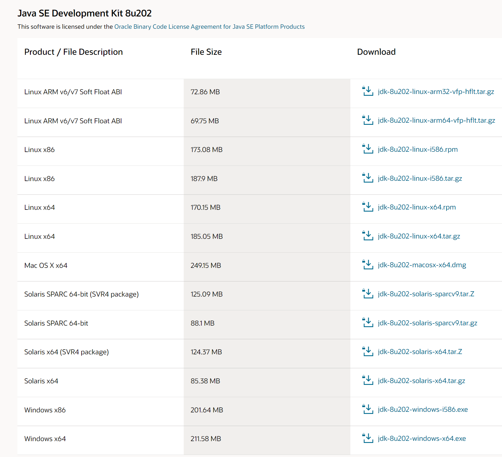Download jdk-8u202-macosx-x64.dmg file link
Screen dimensions: 502x457
(422, 265)
